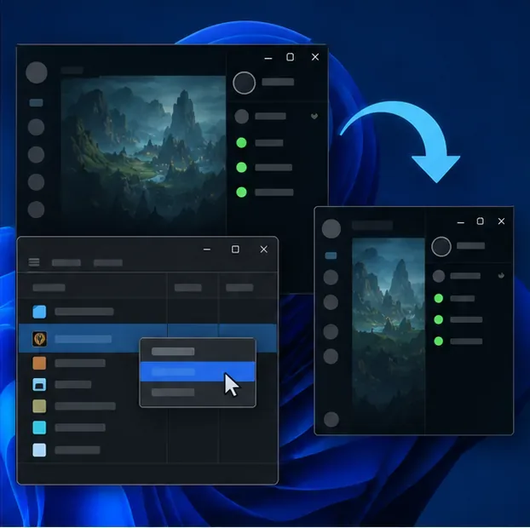Viewport: 530px width, 528px height.
Task: Click the orange emblem icon in highlighted row
Action: [x=39, y=339]
